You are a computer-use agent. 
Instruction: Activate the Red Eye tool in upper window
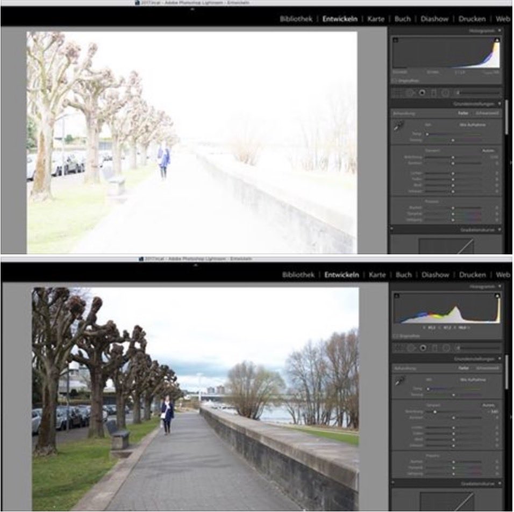[x=423, y=93]
